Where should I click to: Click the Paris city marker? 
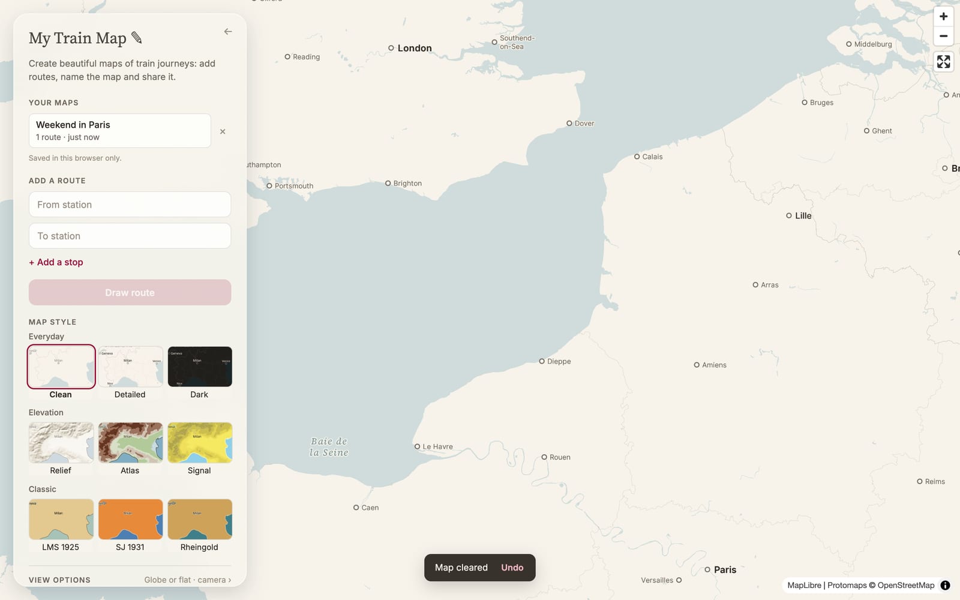coord(707,569)
